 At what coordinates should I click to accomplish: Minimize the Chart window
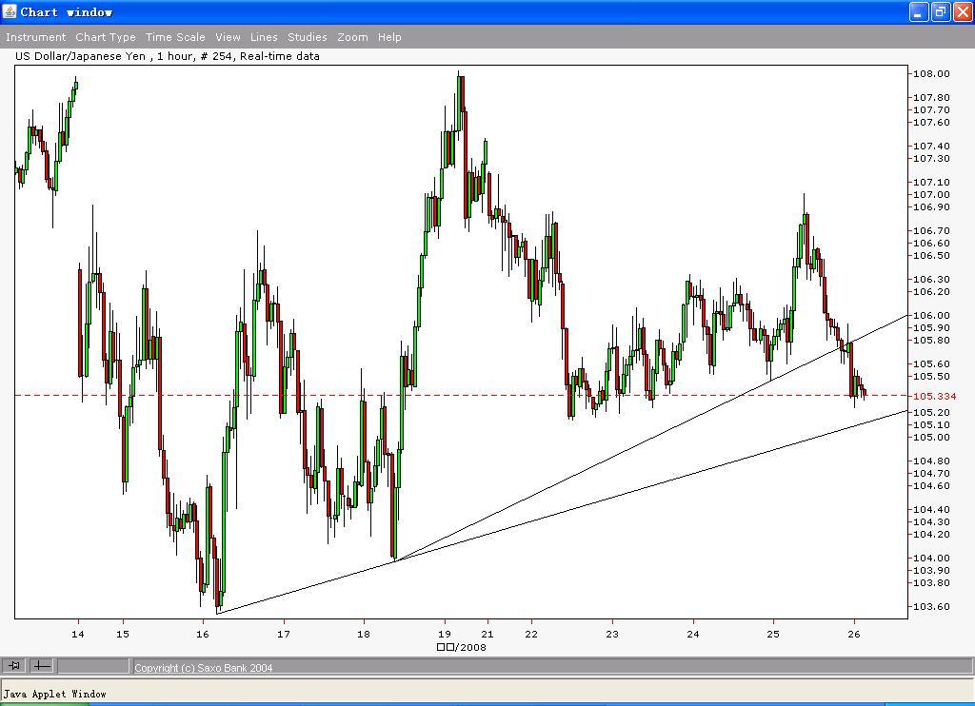(919, 11)
